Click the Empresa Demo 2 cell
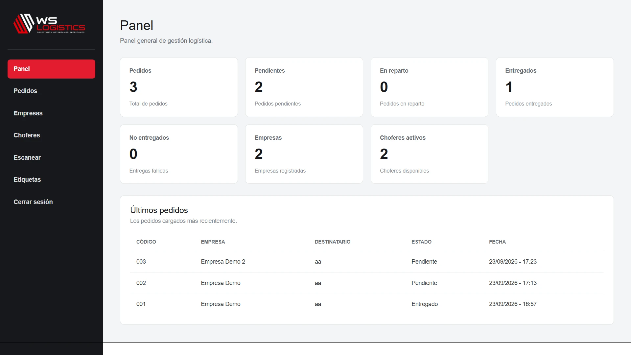This screenshot has height=355, width=631. pyautogui.click(x=223, y=262)
